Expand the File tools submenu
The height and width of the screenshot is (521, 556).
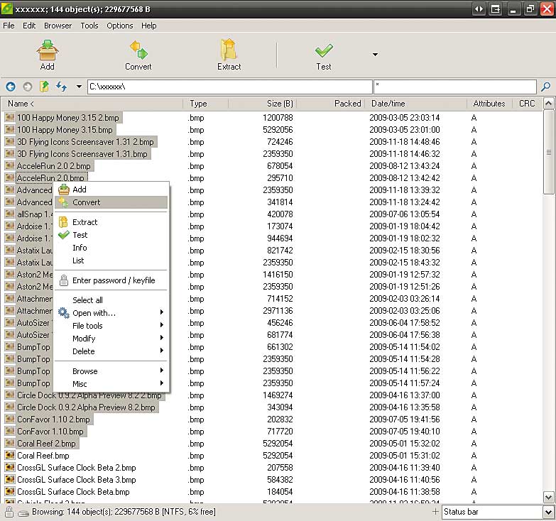point(111,326)
